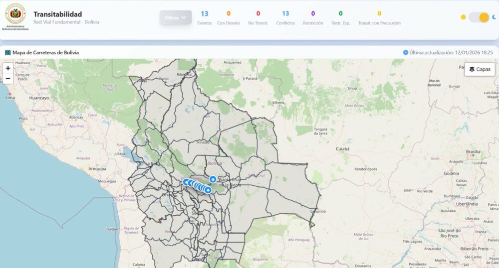Toggle the dark mode switch
The width and height of the screenshot is (499, 268).
[x=478, y=17]
